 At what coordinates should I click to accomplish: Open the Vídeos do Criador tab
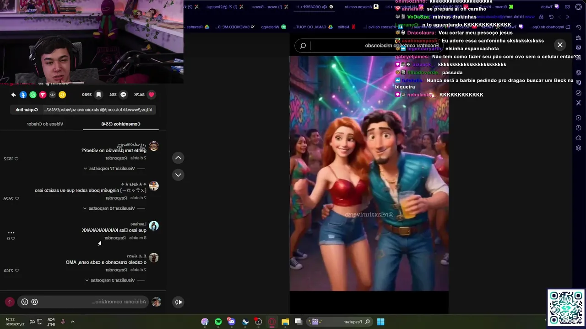coord(45,124)
